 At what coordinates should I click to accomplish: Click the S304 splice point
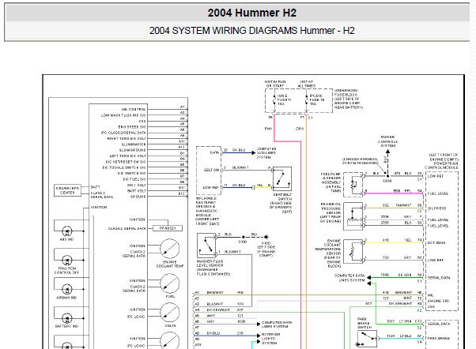[387, 176]
